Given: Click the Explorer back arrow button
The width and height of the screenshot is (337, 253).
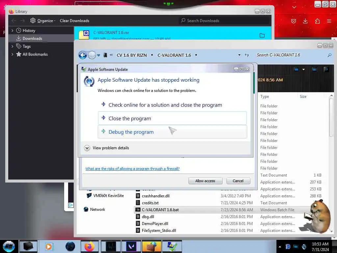Looking at the screenshot, I should coord(83,55).
